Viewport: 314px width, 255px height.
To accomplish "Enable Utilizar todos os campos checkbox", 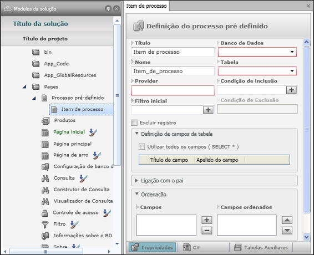I will pyautogui.click(x=142, y=147).
